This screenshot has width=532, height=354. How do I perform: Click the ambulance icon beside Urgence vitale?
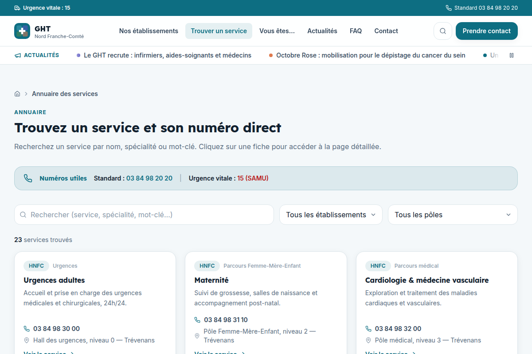point(17,8)
